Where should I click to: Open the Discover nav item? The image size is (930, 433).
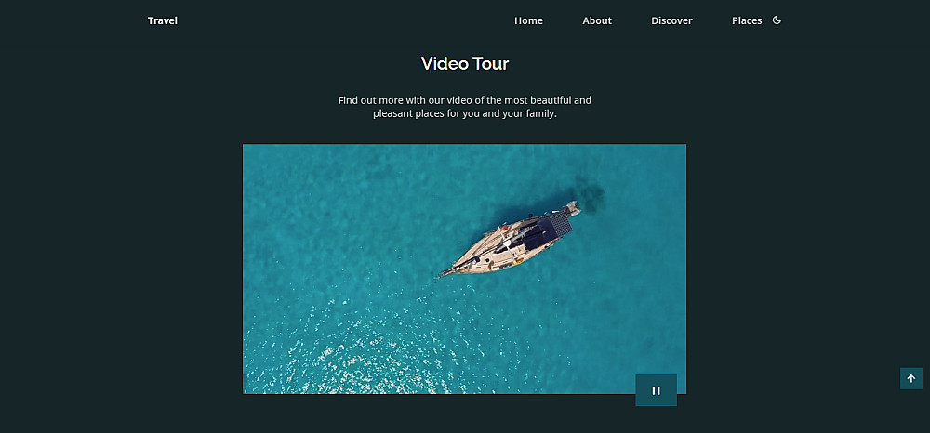point(671,20)
